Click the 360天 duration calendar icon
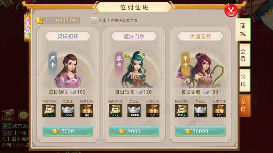273x153 pixels. (x=182, y=110)
